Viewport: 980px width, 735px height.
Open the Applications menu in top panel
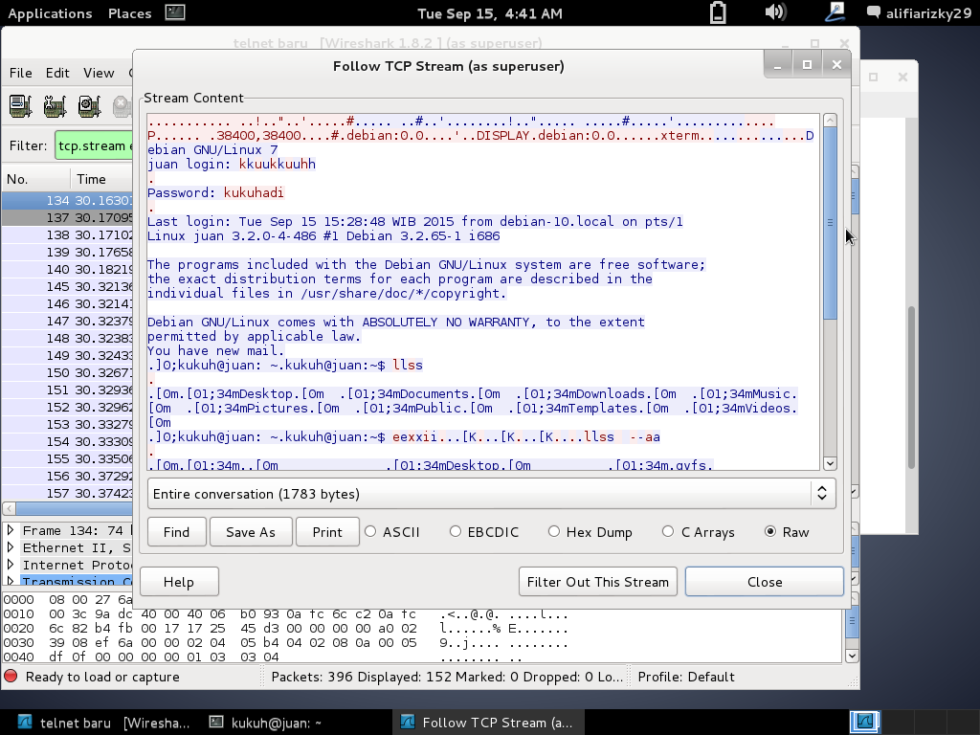point(50,13)
